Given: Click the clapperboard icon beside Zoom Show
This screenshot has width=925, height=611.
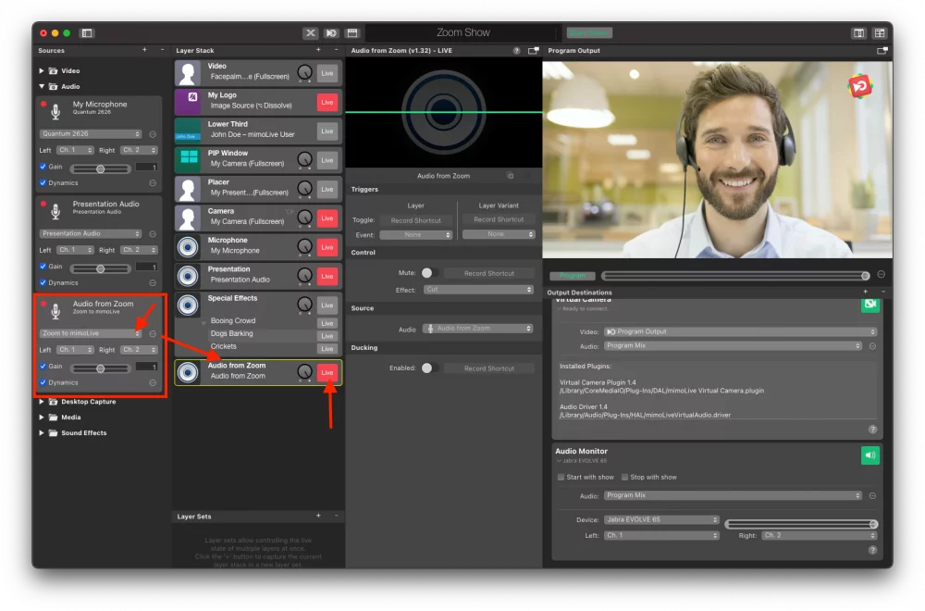Looking at the screenshot, I should click(352, 33).
